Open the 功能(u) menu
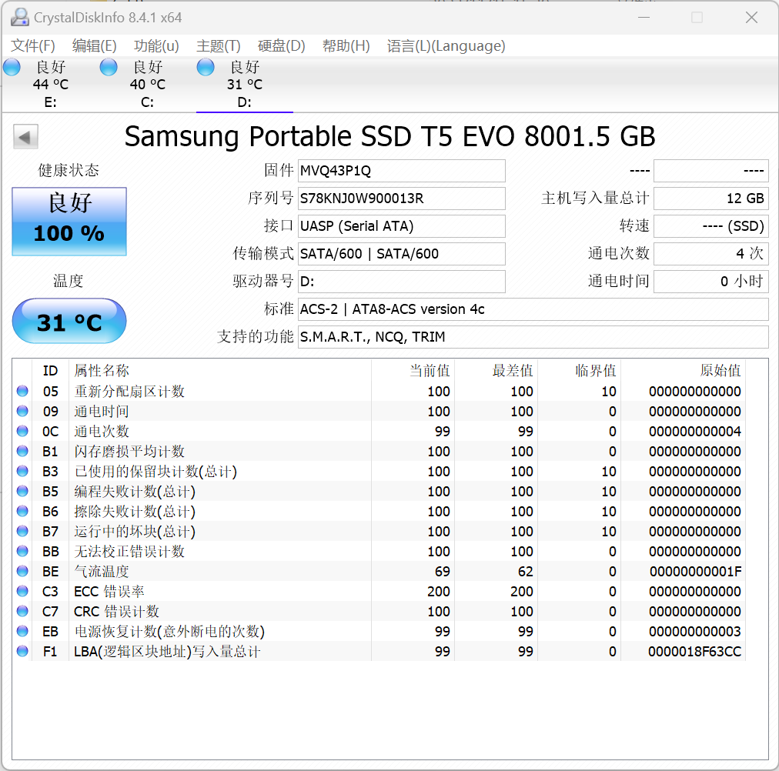This screenshot has height=771, width=779. 156,46
